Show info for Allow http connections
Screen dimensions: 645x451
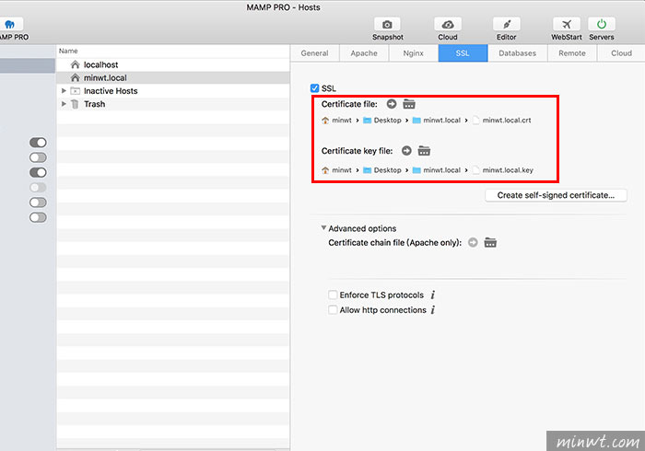pos(433,310)
